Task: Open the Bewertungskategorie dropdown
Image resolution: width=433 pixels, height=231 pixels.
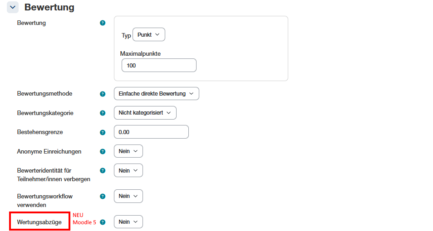Action: pyautogui.click(x=145, y=113)
